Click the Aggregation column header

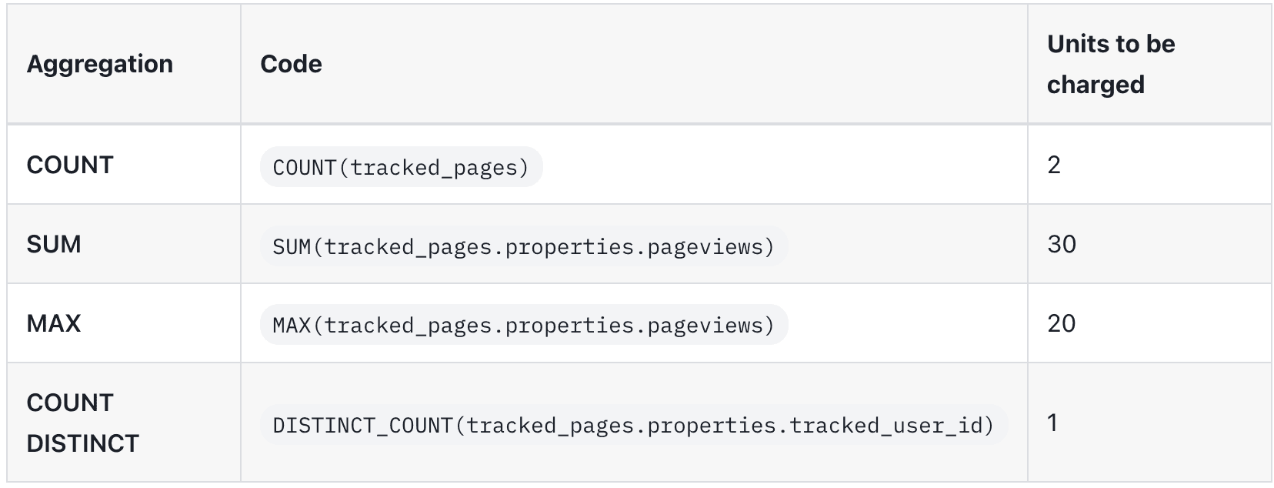[100, 64]
